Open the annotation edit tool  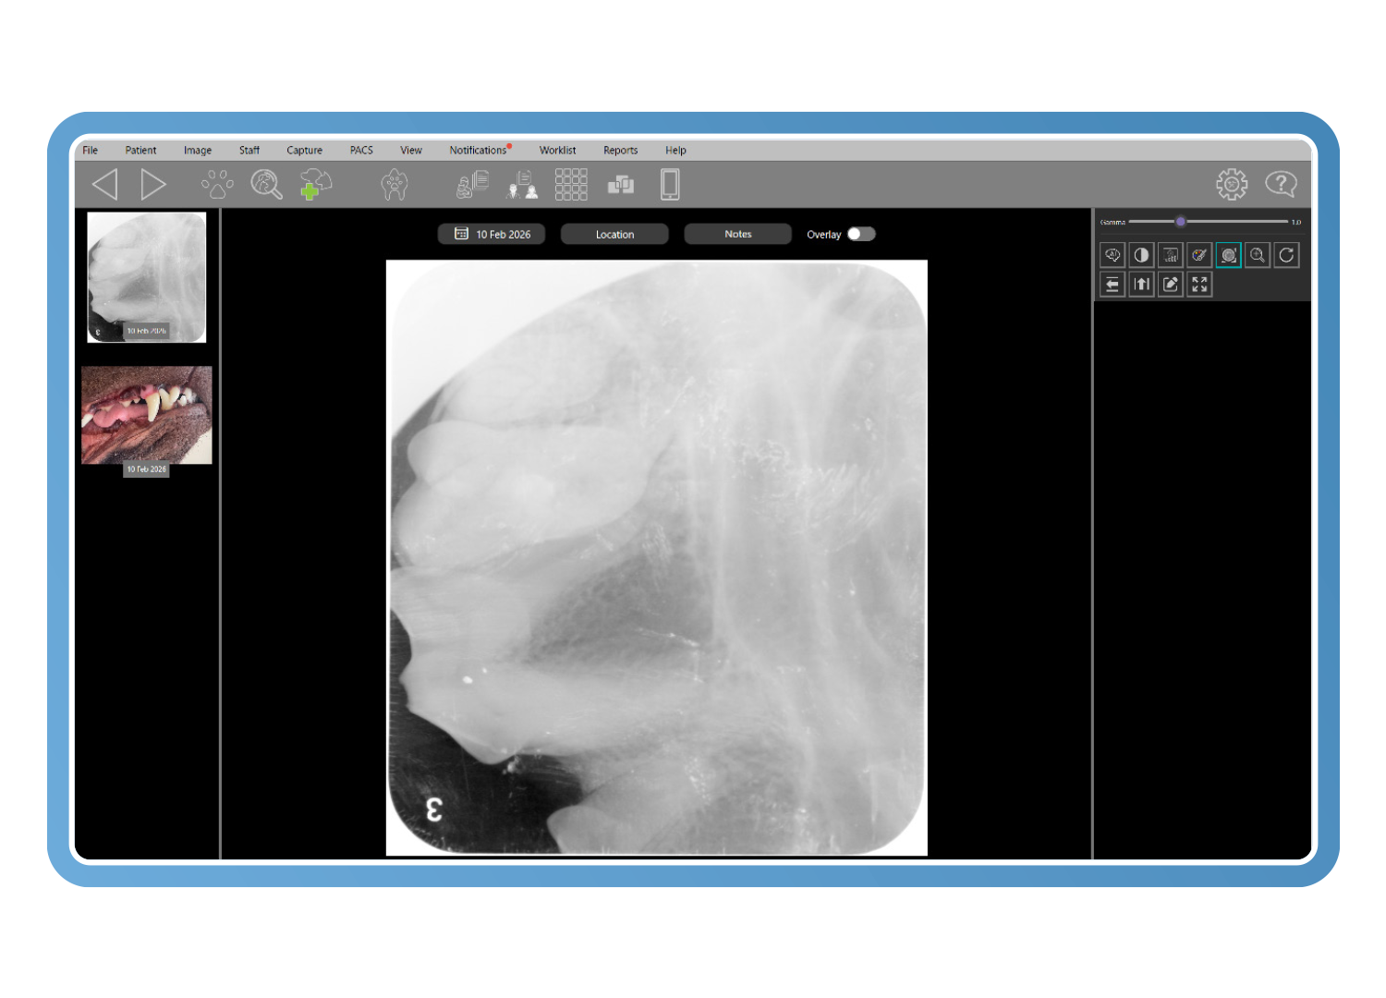(x=1170, y=285)
